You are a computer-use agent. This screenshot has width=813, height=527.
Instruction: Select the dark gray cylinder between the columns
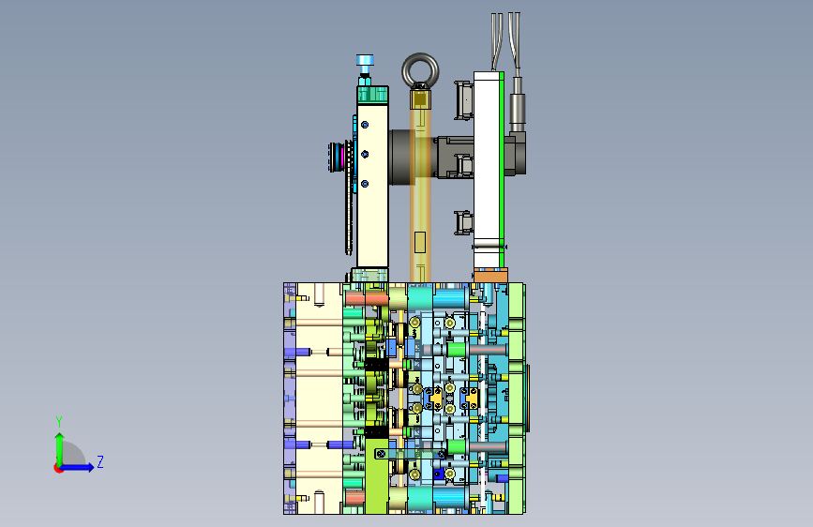point(402,158)
